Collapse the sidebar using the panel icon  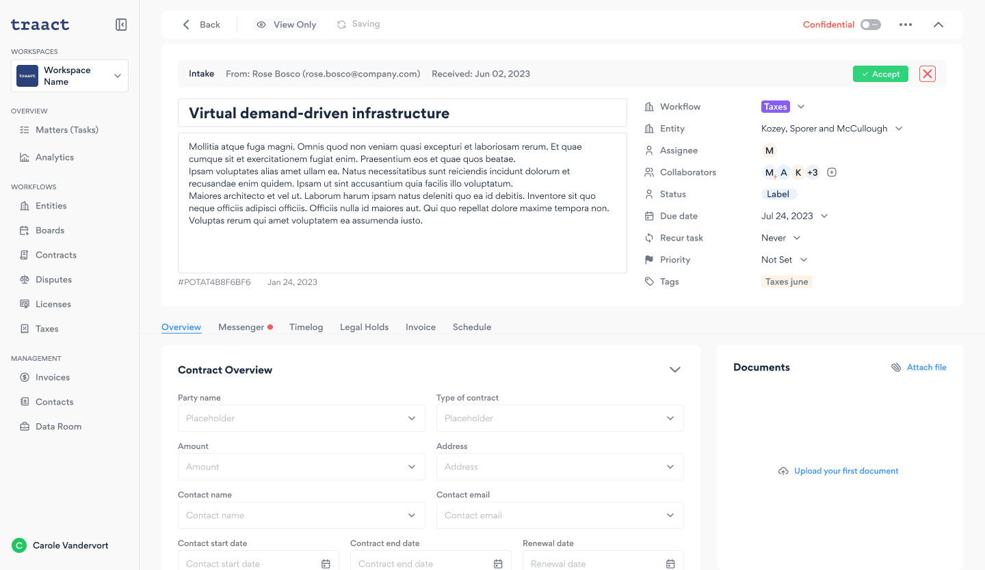pyautogui.click(x=121, y=25)
